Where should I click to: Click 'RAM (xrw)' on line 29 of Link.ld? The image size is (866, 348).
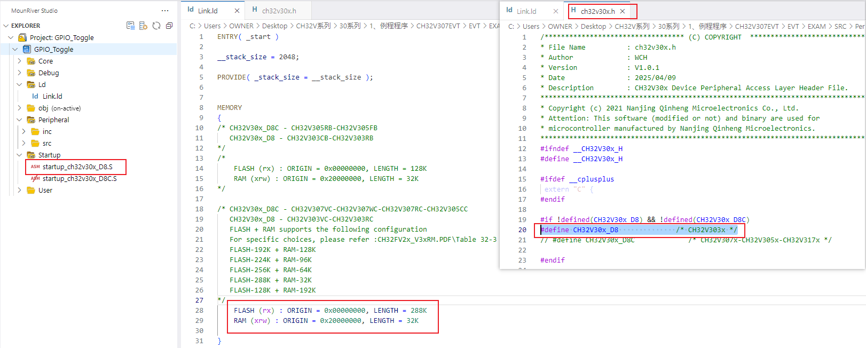coord(252,321)
